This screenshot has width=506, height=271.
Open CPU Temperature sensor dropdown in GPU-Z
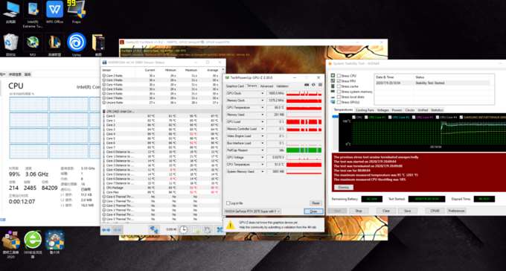point(263,165)
